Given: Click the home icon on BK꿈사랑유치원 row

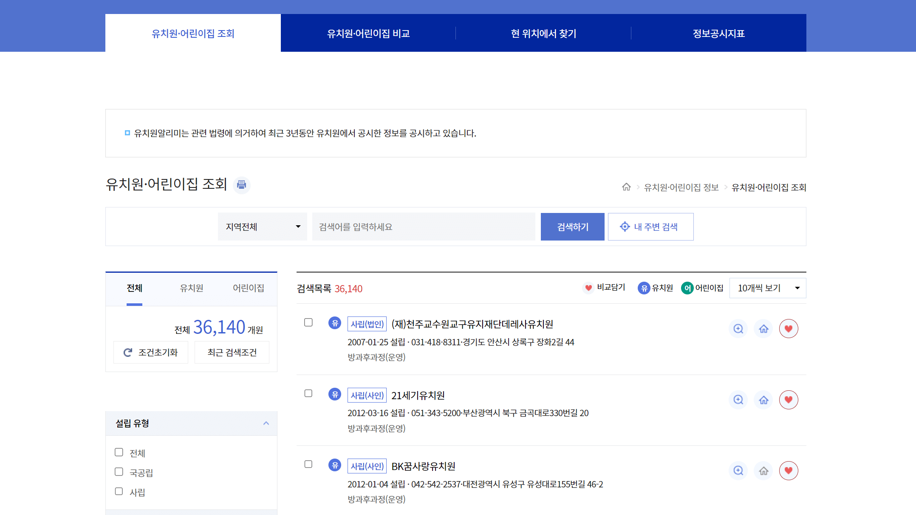Looking at the screenshot, I should click(x=763, y=470).
